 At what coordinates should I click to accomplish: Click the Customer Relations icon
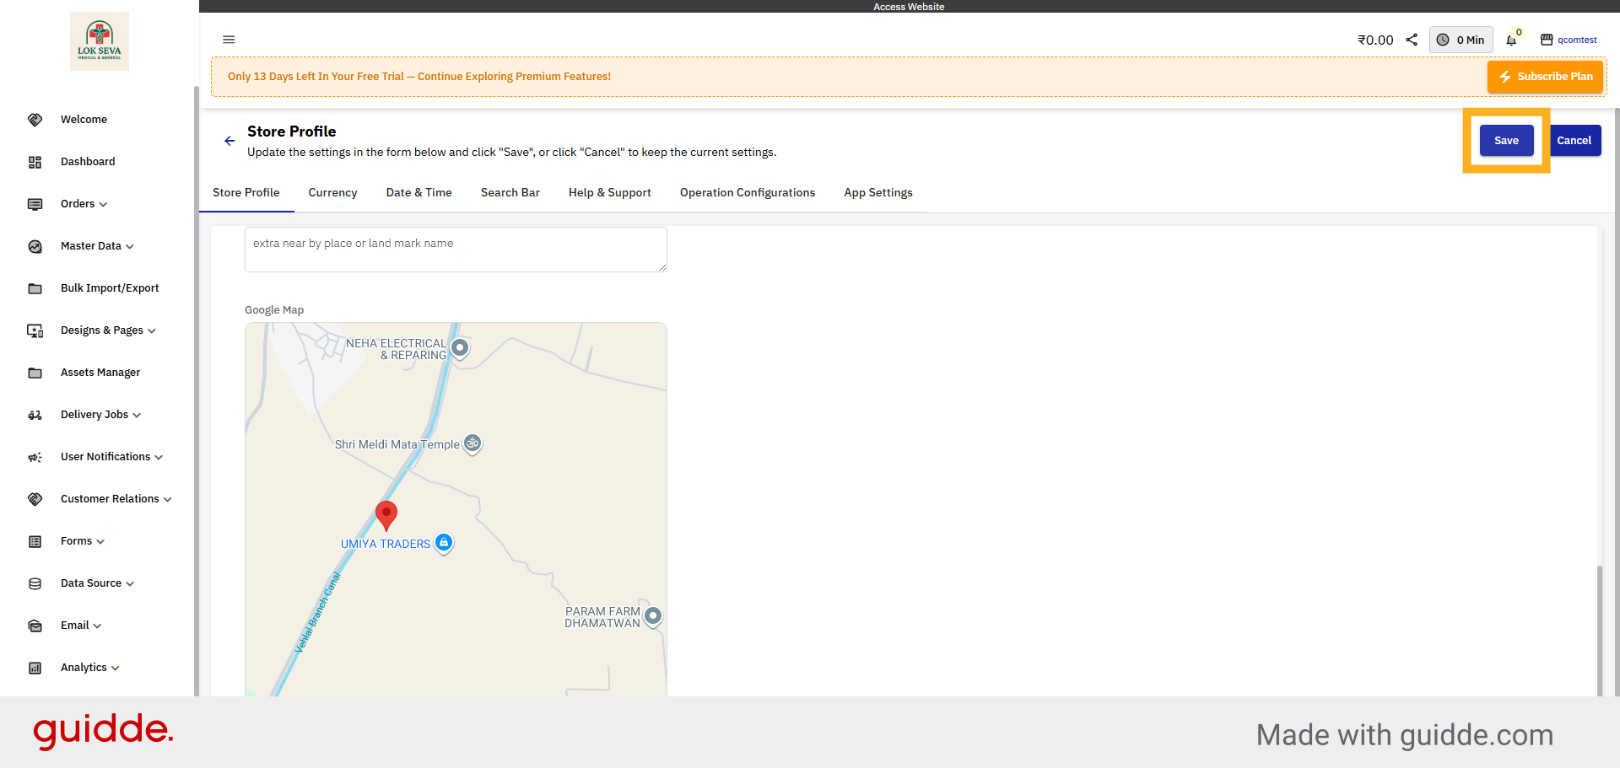tap(35, 499)
